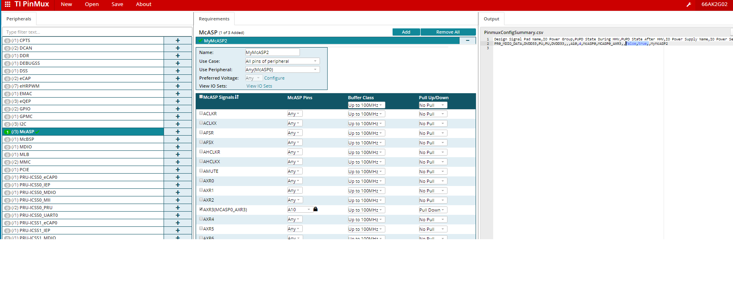The image size is (733, 290).
Task: Enable the AXR0 signal checkbox
Action: [201, 180]
